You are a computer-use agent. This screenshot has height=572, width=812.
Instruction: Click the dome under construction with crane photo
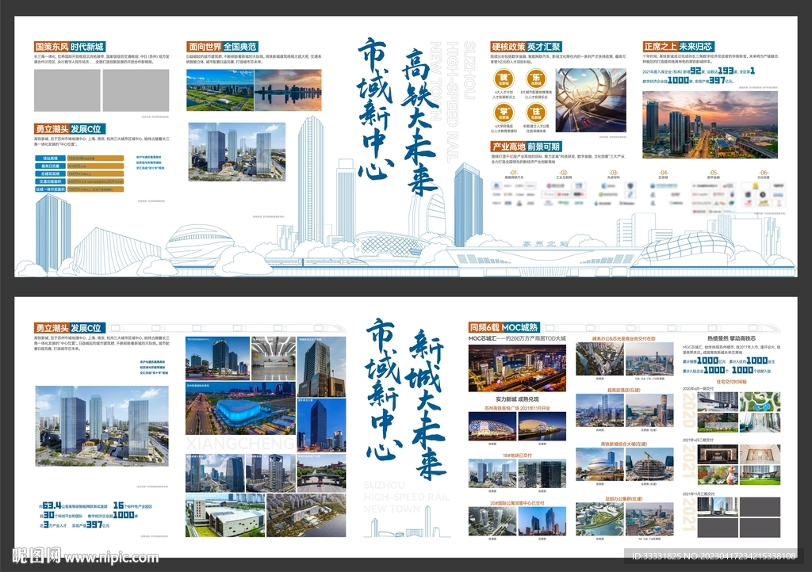pos(649,464)
